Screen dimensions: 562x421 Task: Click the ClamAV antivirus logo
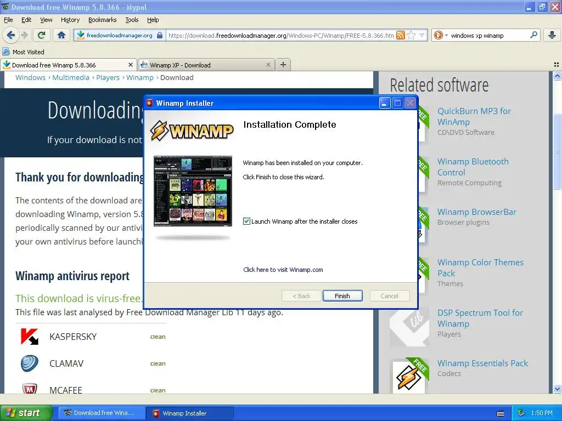click(x=30, y=363)
